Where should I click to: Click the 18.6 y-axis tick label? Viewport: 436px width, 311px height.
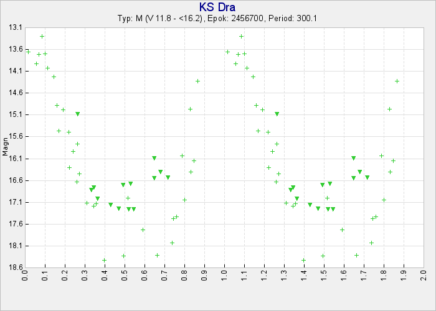[x=15, y=267]
